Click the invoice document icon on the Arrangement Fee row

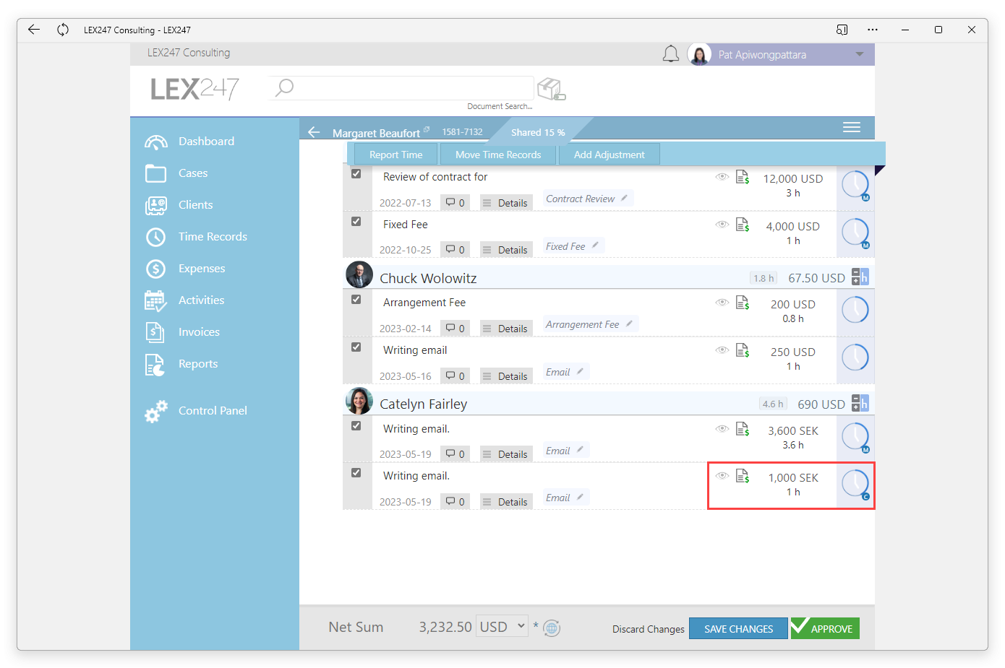[743, 303]
